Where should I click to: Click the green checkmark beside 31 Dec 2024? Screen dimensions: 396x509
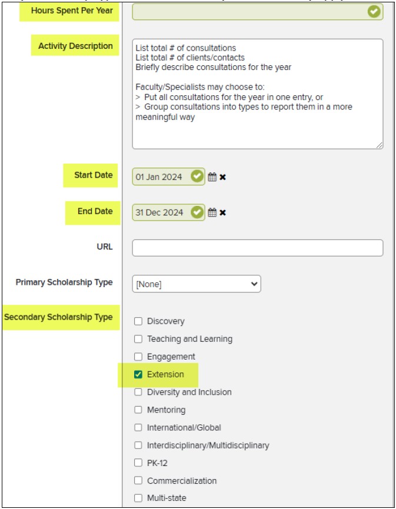[197, 212]
